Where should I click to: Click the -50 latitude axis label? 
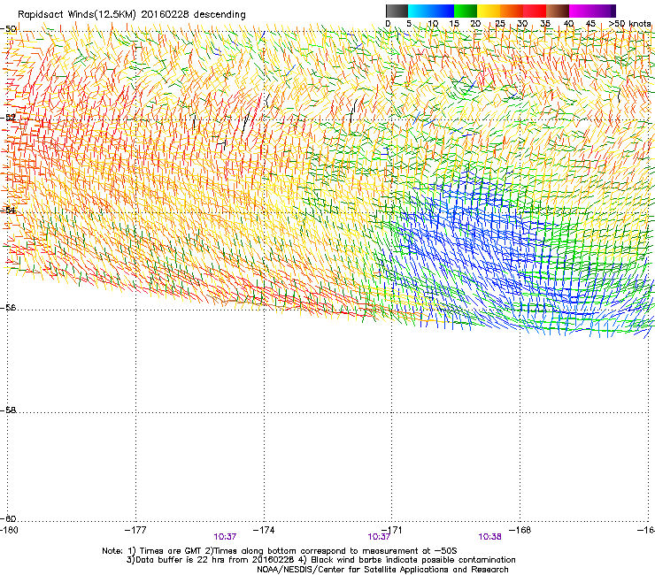9,29
